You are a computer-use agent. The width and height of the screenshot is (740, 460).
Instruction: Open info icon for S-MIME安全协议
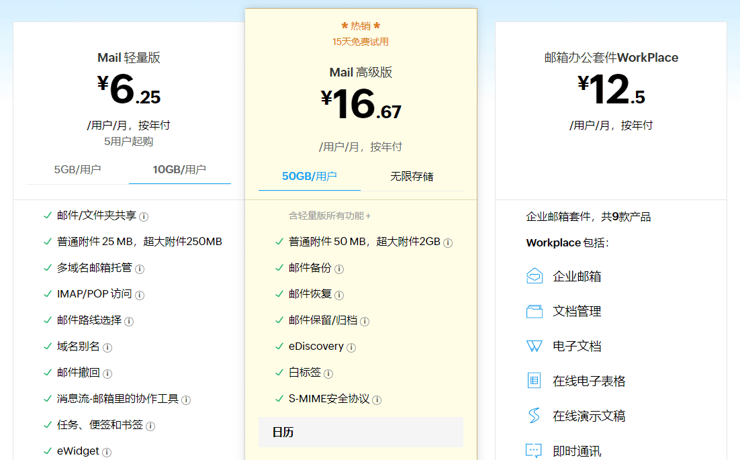pos(377,400)
